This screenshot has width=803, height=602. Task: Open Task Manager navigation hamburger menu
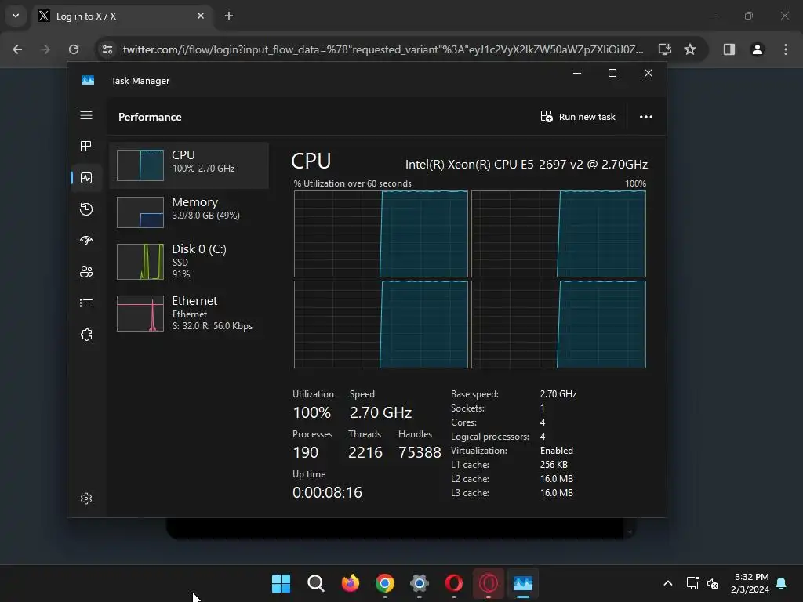pos(86,115)
